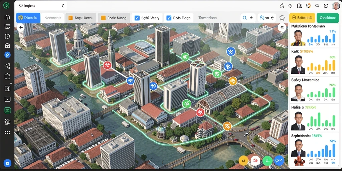Click the home icon in left sidebar
This screenshot has width=342, height=171.
[7, 17]
